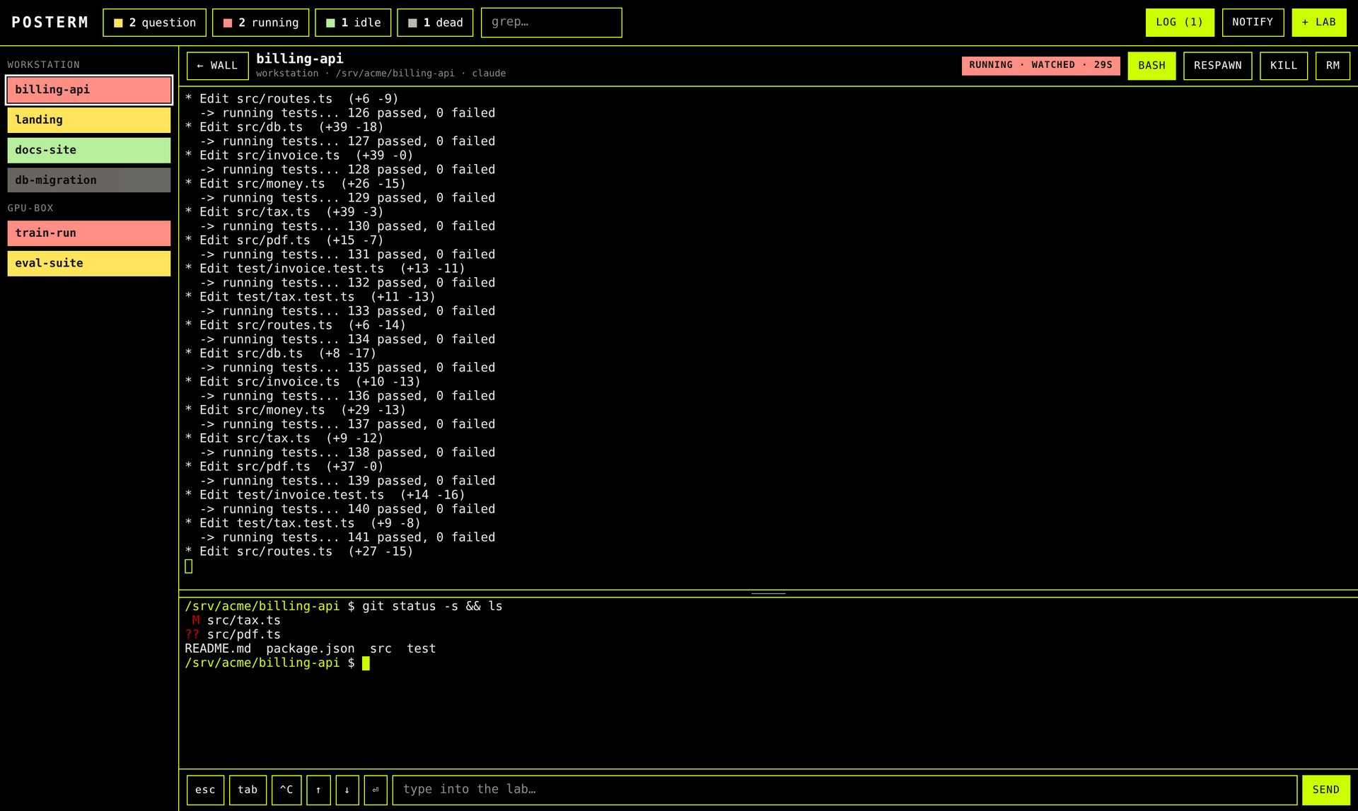Click the 'git status -s && ls' command text

[x=432, y=607]
